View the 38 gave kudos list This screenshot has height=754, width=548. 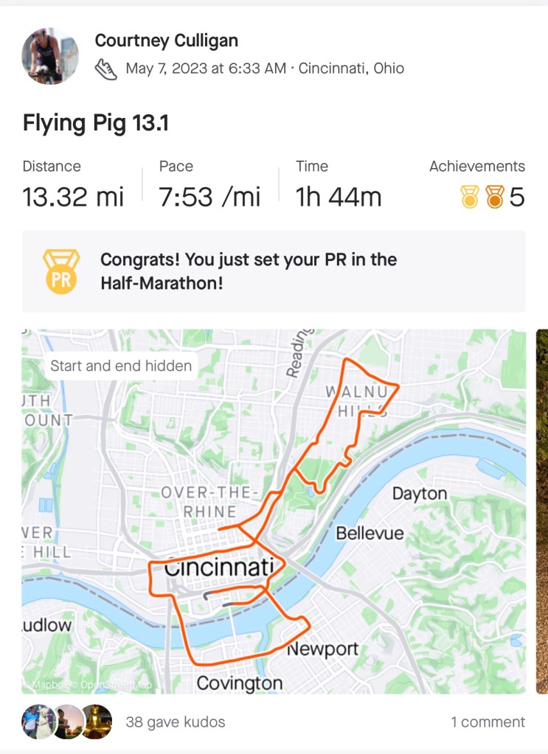click(176, 722)
